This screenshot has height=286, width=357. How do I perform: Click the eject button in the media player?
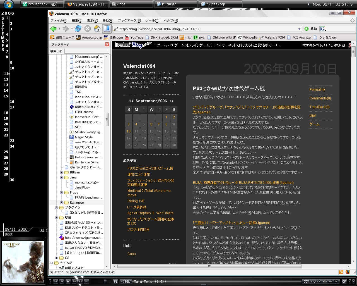point(86,281)
